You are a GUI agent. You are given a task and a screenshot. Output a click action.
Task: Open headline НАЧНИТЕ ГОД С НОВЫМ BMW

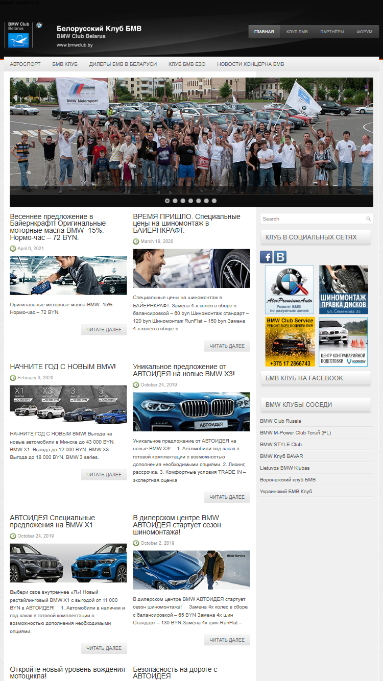pos(63,367)
